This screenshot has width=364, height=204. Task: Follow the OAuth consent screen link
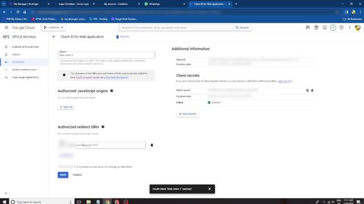click(88, 77)
